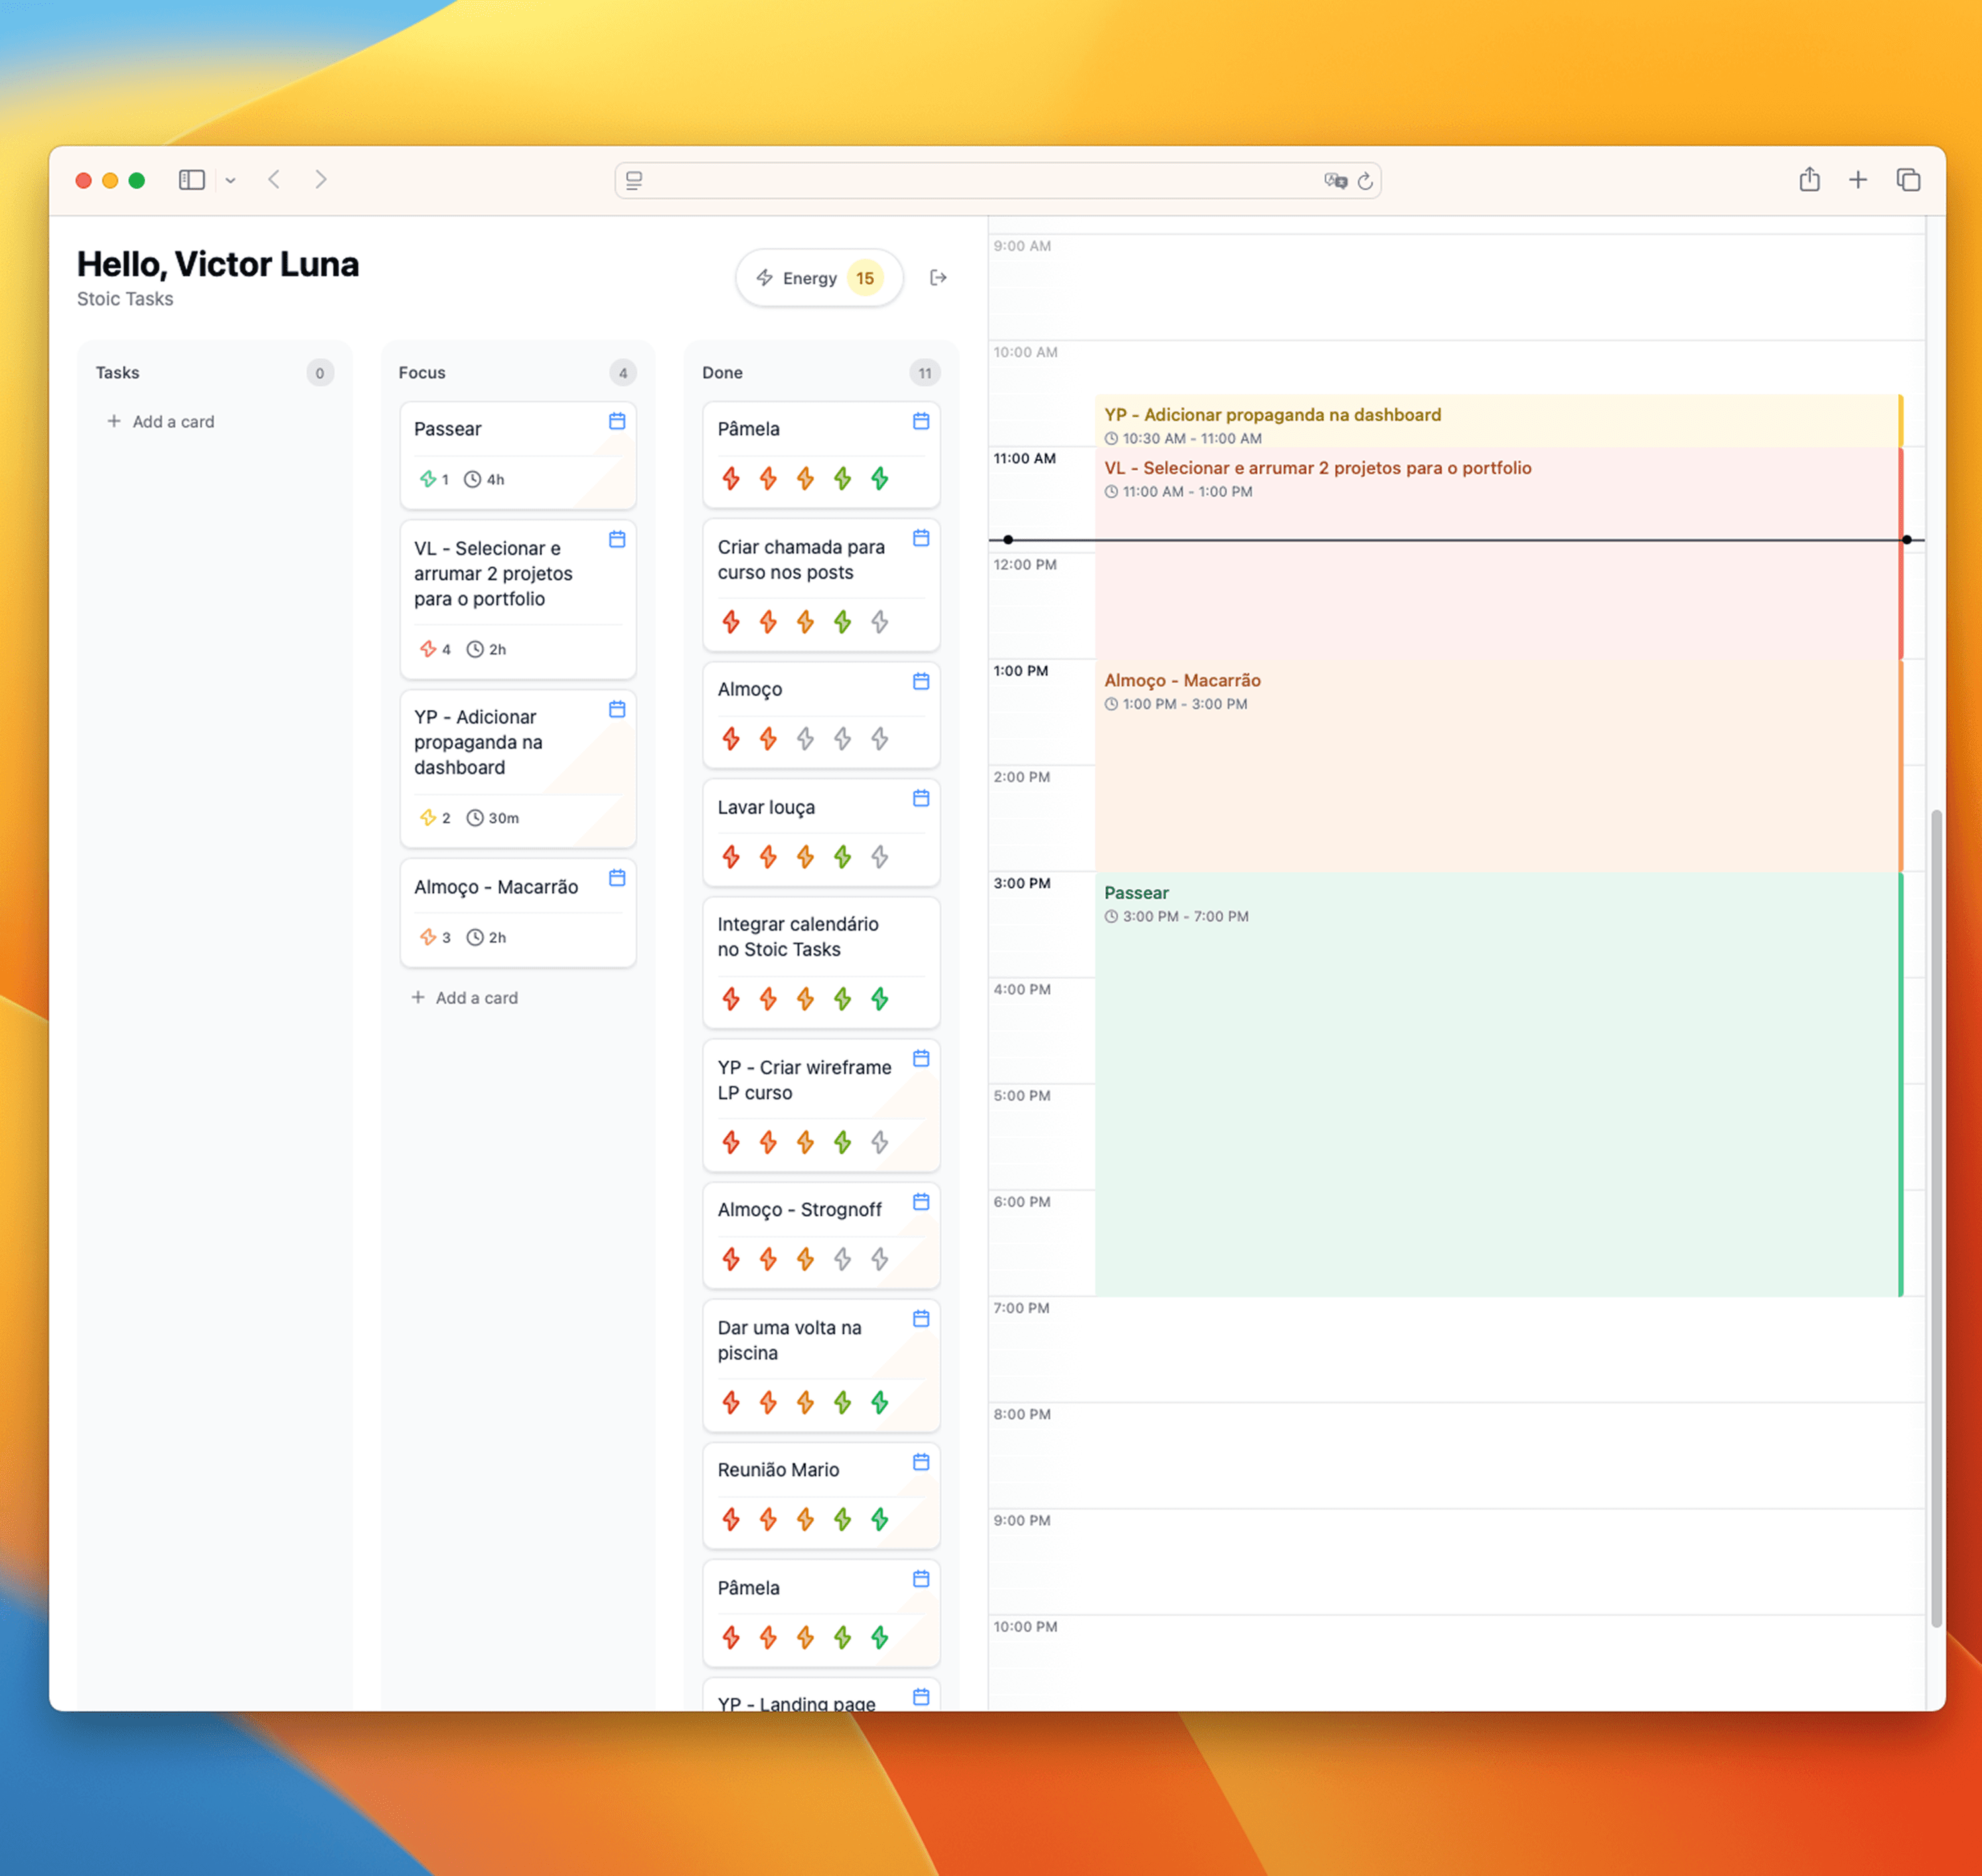Image resolution: width=1982 pixels, height=1876 pixels.
Task: Open the Passear event in calendar
Action: click(1499, 1084)
